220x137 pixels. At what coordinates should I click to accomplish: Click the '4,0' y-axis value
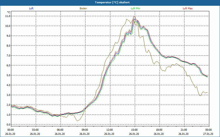click(9, 85)
